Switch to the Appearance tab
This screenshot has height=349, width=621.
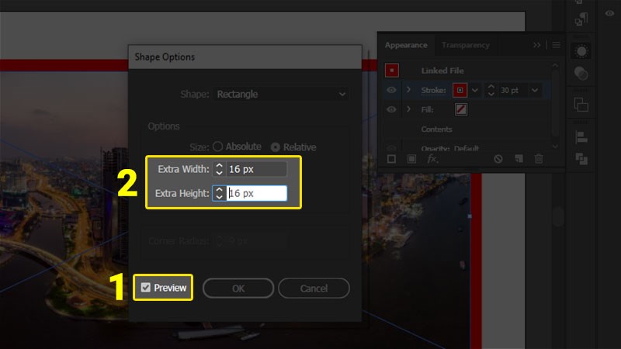click(406, 45)
